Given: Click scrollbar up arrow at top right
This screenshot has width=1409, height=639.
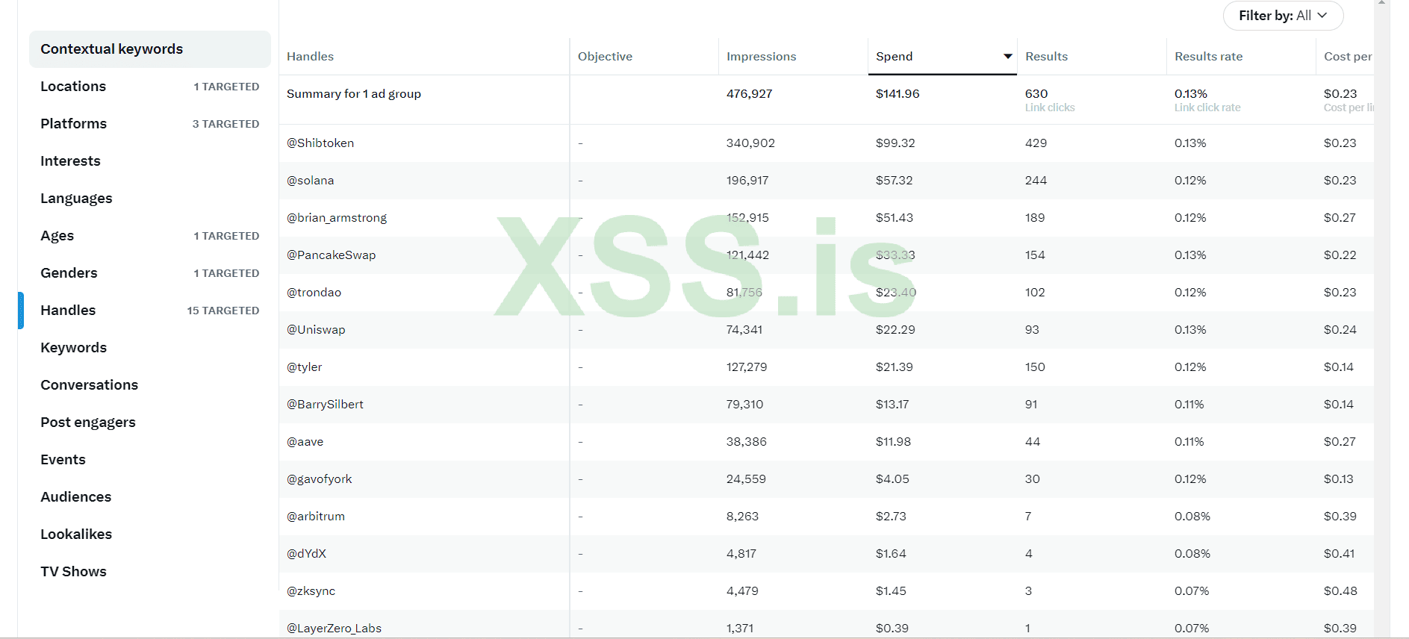Looking at the screenshot, I should point(1381,3).
